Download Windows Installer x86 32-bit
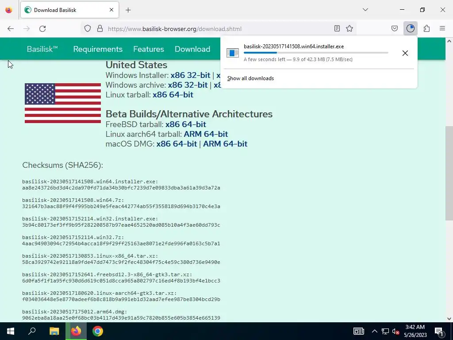Image resolution: width=453 pixels, height=340 pixels. [190, 75]
